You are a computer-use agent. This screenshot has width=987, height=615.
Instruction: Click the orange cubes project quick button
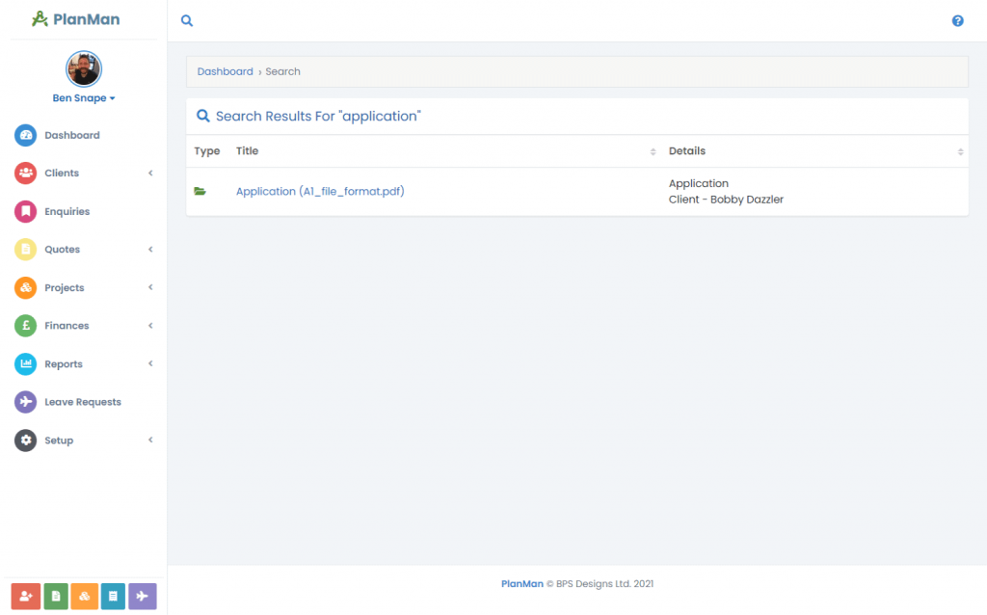pos(85,596)
